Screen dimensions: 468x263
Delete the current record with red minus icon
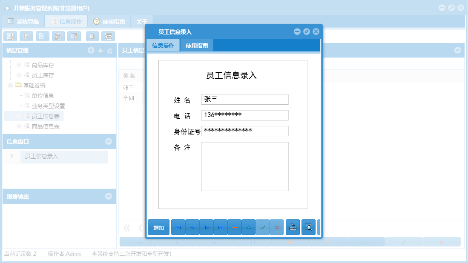coord(234,227)
